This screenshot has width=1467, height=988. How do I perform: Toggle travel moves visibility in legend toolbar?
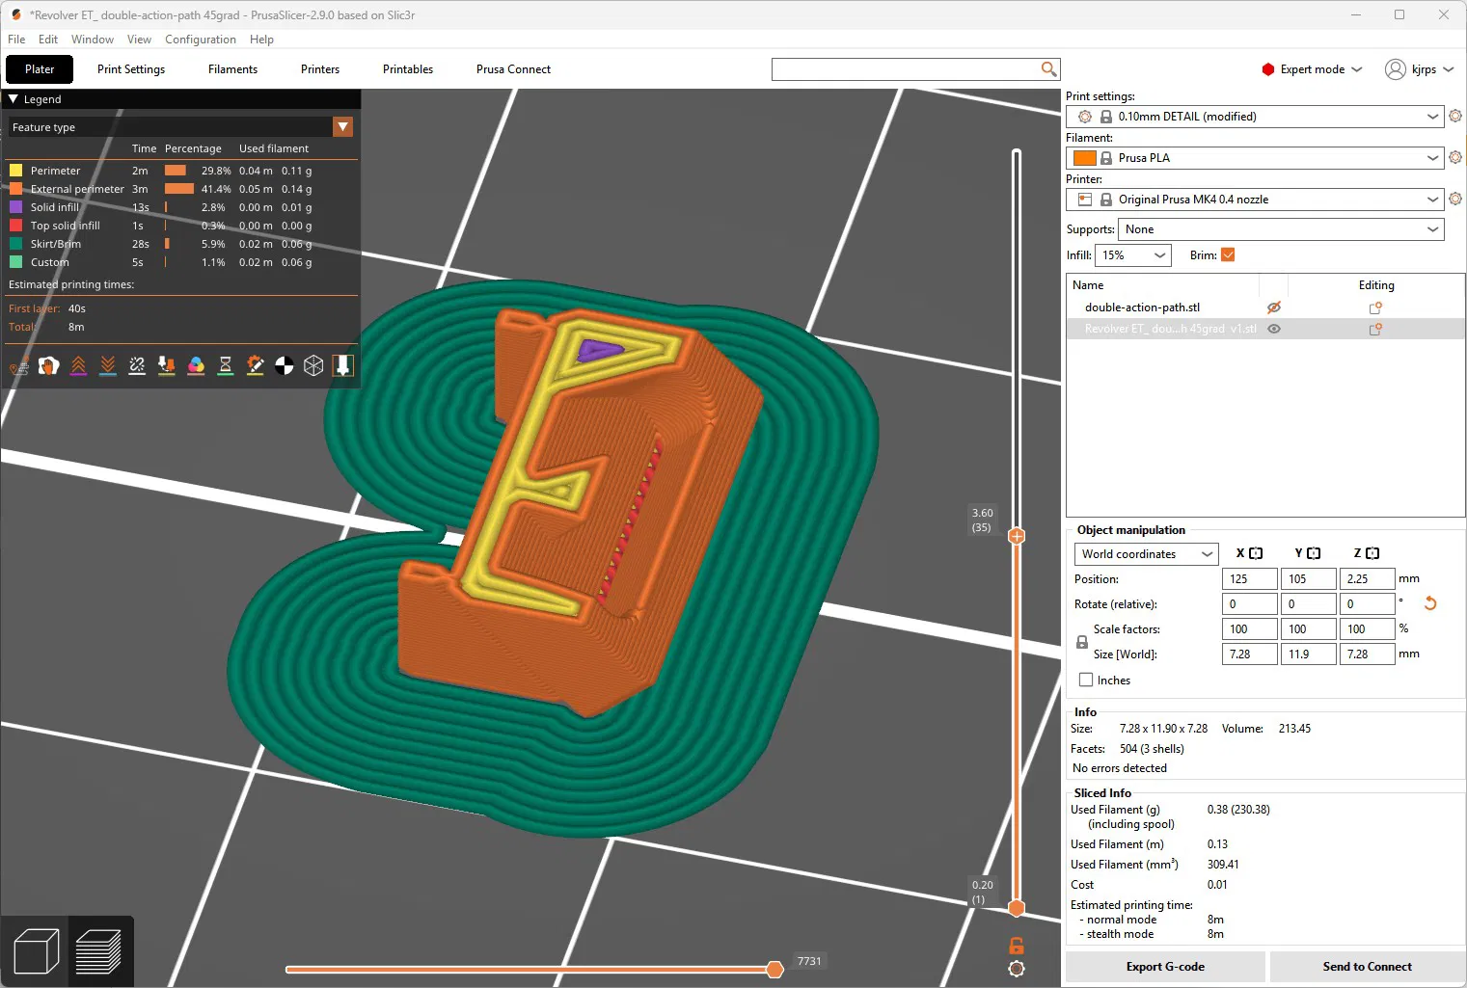(x=19, y=366)
